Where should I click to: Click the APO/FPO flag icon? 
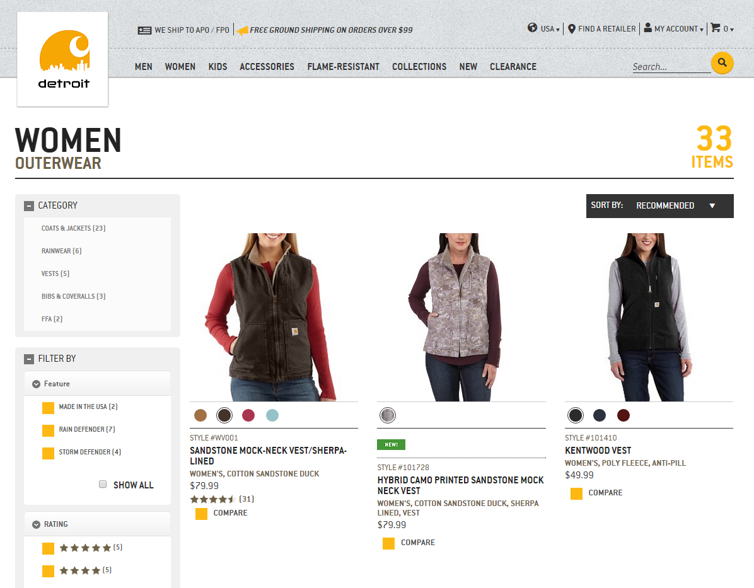pyautogui.click(x=144, y=30)
